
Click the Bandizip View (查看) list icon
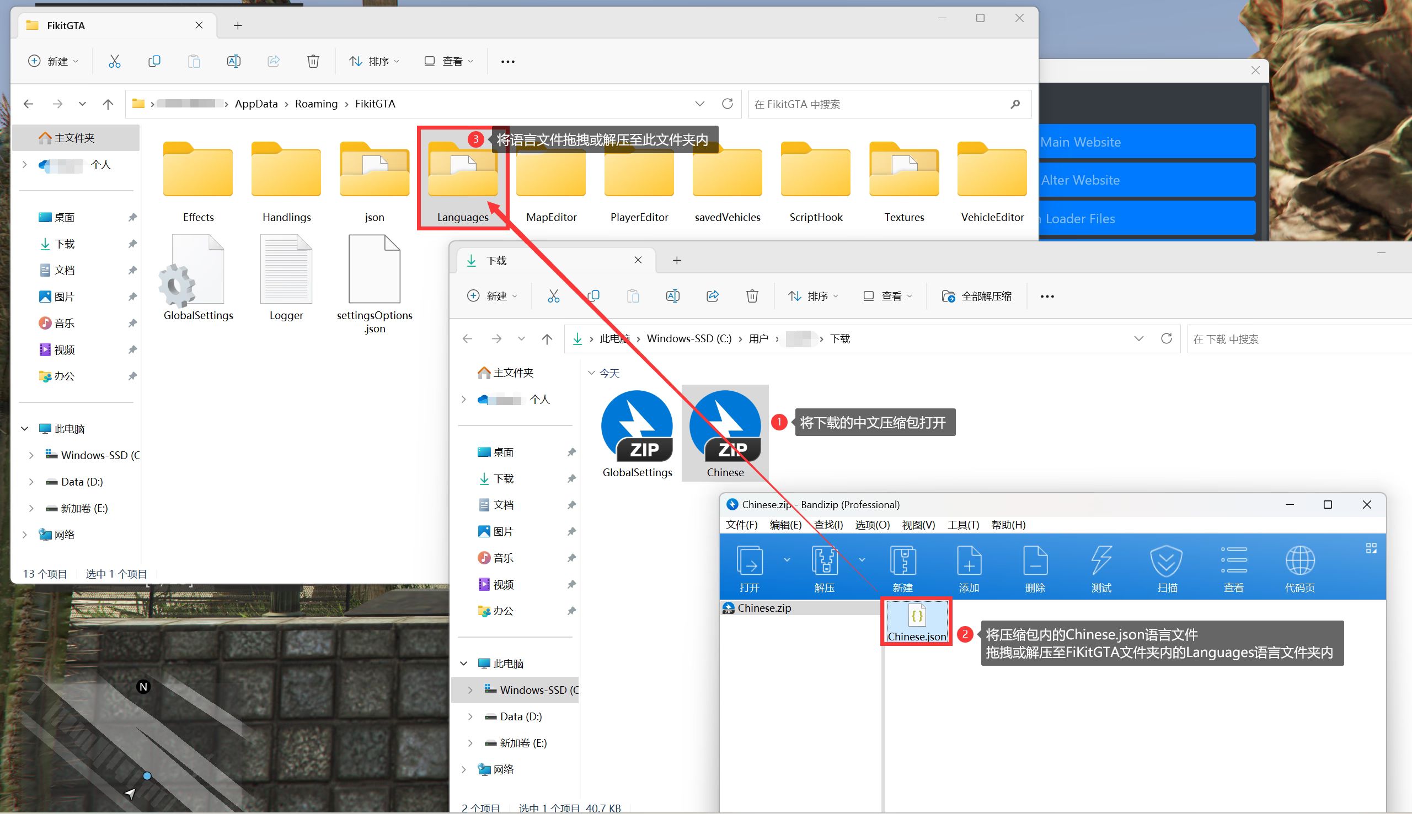pyautogui.click(x=1233, y=560)
